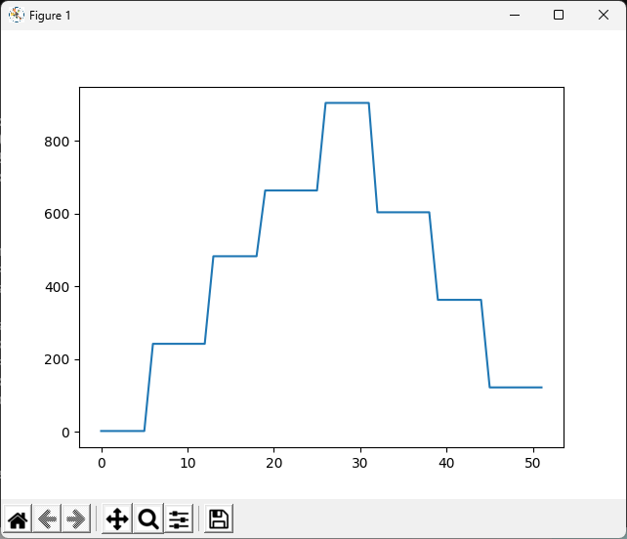This screenshot has height=539, width=627.
Task: Click the line's first step plateau near 240
Action: click(179, 344)
